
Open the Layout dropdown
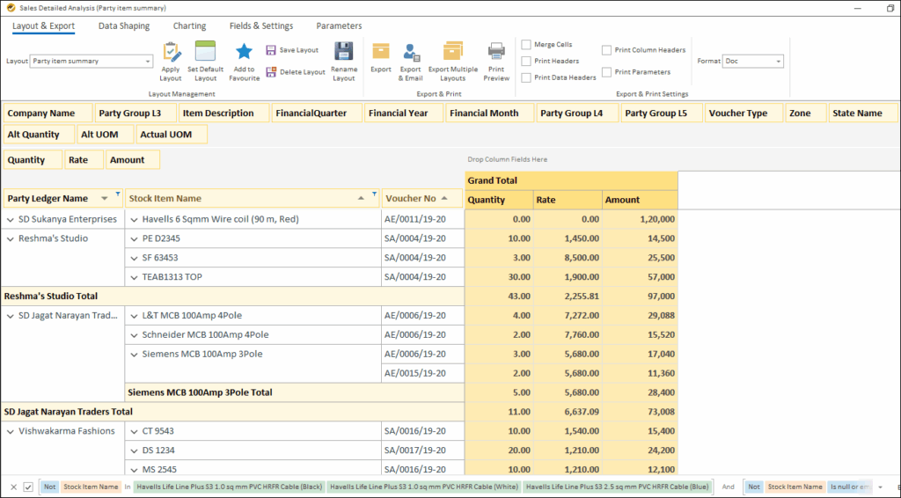click(x=147, y=62)
